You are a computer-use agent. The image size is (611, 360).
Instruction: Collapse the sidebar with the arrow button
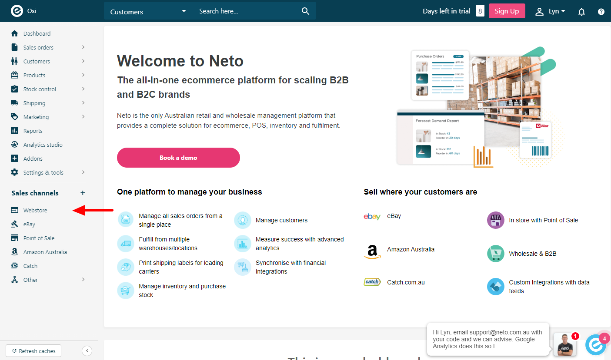click(87, 351)
